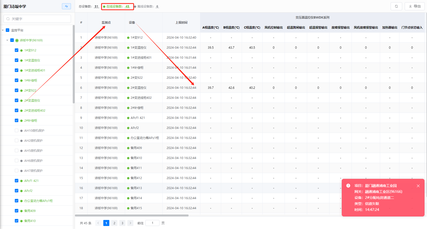Click the device tree vertical scrollbar
This screenshot has width=427, height=229.
[74, 64]
